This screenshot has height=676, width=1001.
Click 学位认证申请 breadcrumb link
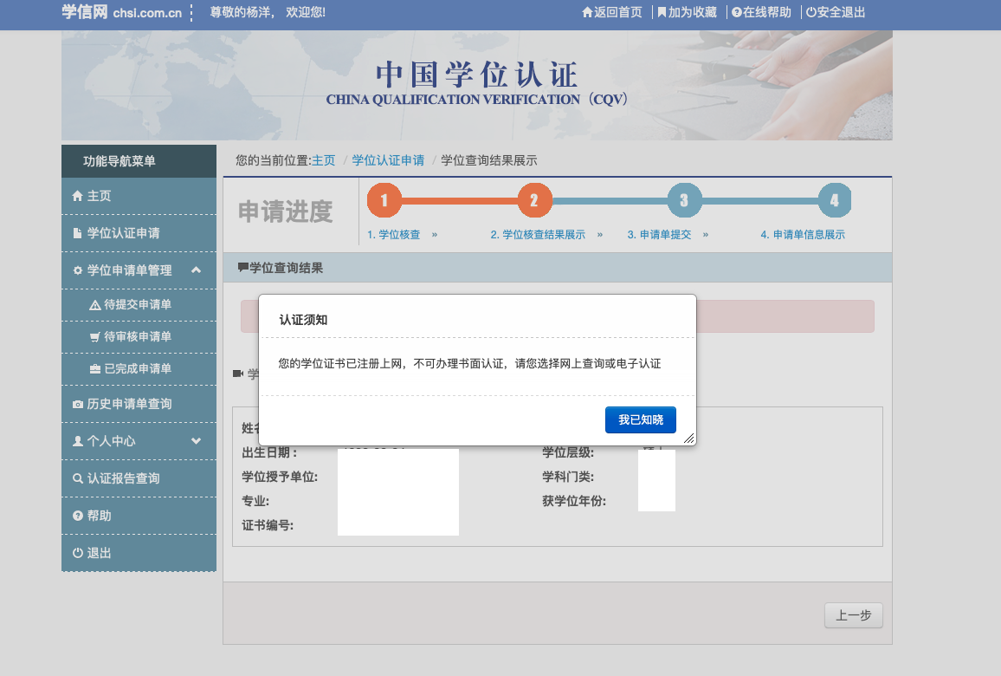pos(388,160)
